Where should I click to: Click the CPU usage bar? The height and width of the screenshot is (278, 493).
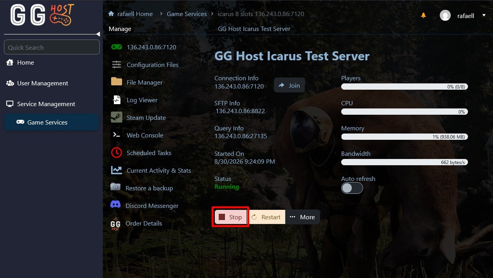pos(405,112)
